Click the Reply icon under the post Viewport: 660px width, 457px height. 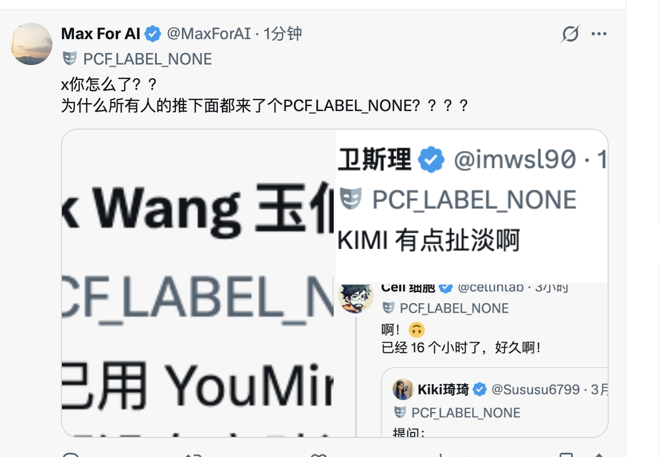[x=70, y=454]
